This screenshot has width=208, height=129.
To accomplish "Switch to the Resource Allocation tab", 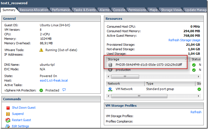I will pyautogui.click(x=34, y=10).
